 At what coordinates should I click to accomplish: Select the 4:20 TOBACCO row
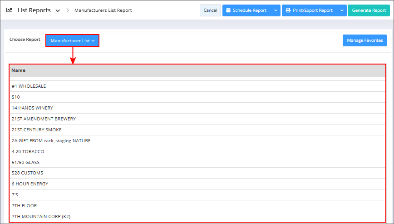click(197, 151)
